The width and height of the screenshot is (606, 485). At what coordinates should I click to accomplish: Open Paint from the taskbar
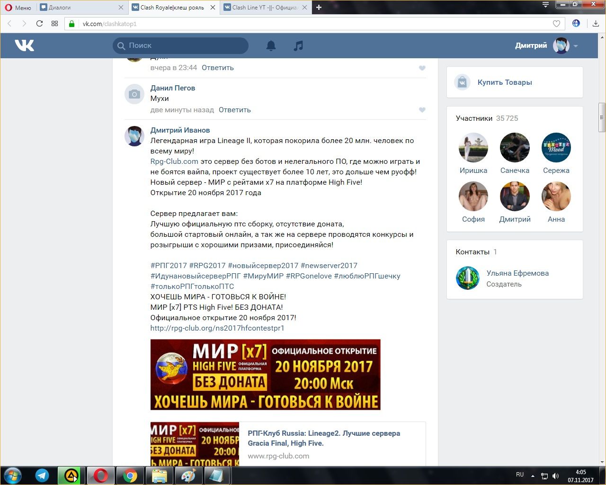188,475
